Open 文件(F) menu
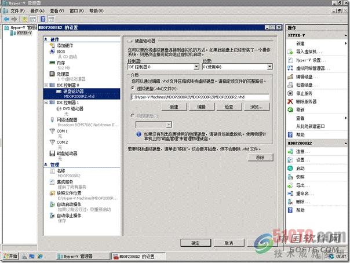 pyautogui.click(x=17, y=10)
